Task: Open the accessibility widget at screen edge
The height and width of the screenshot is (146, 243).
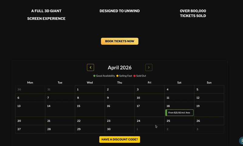Action: click(241, 141)
